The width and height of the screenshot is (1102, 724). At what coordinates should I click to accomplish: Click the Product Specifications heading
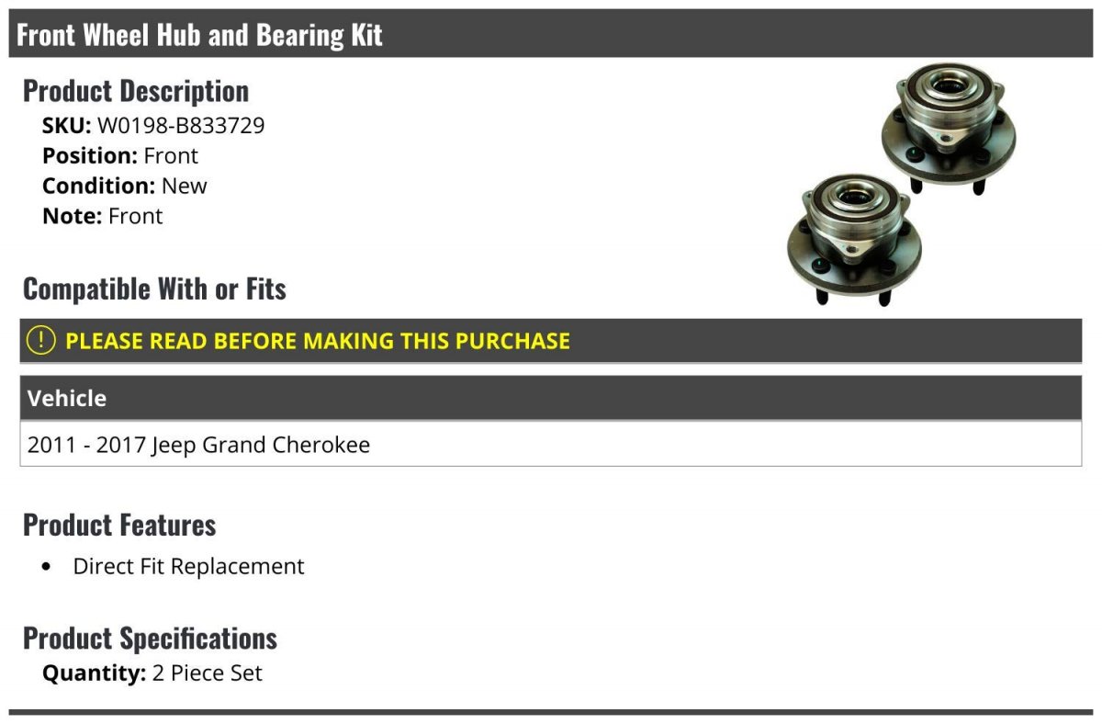tap(150, 638)
